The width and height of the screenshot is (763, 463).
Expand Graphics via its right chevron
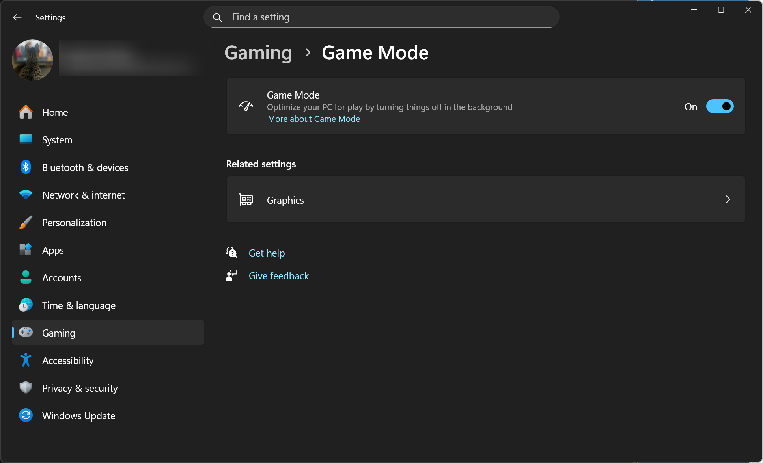click(728, 200)
